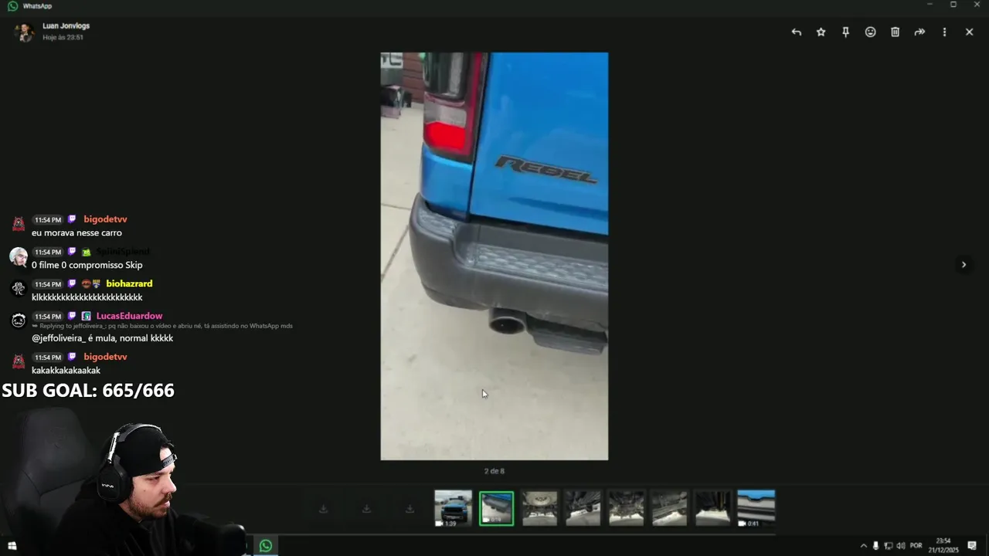This screenshot has width=989, height=556.
Task: Click the sender name Luan Jonvlogs
Action: pos(66,26)
